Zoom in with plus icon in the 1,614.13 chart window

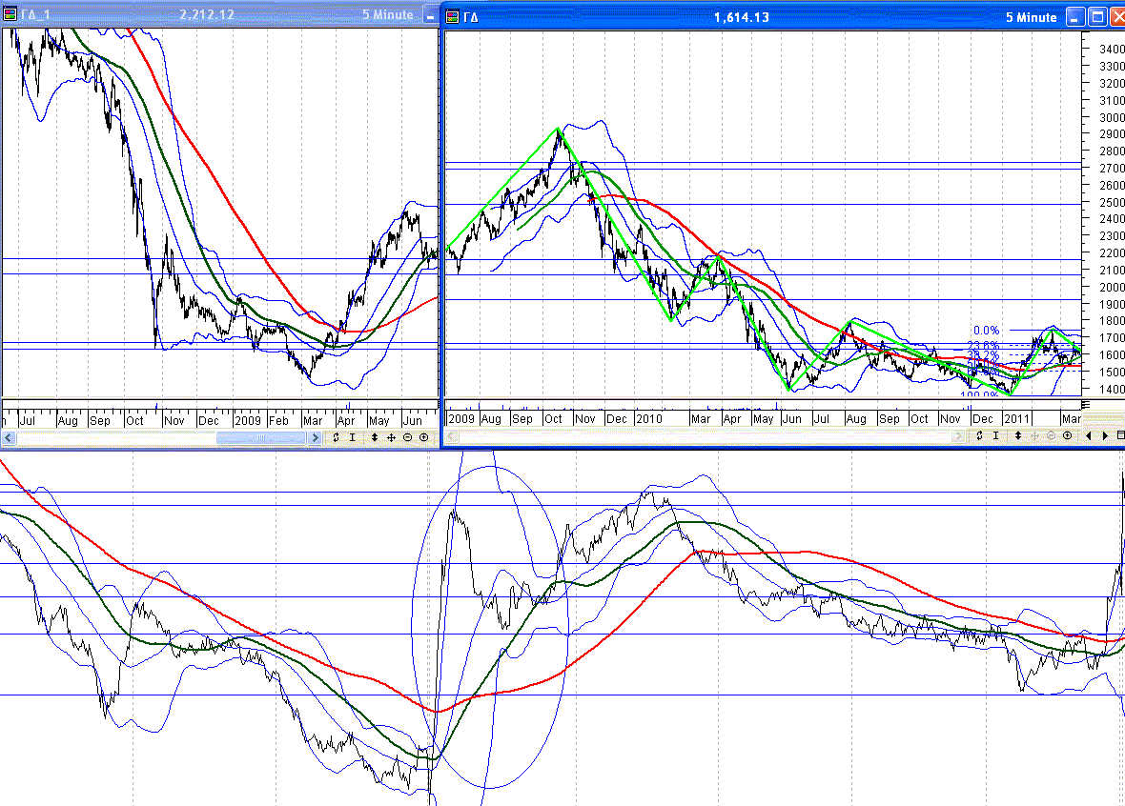click(1067, 435)
